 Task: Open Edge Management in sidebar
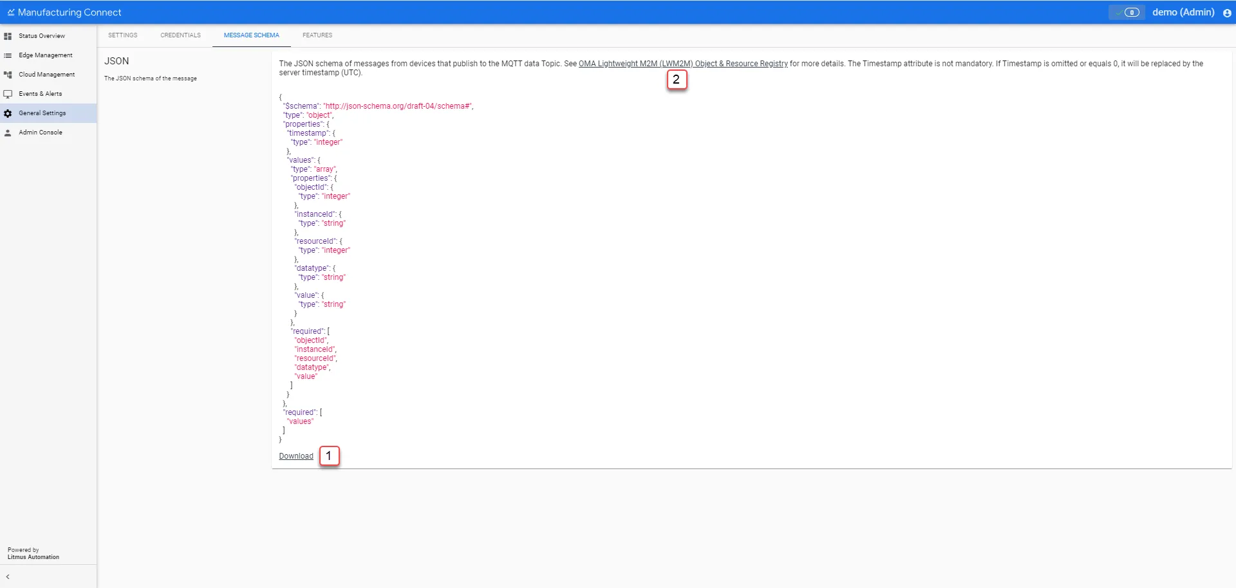(x=48, y=55)
